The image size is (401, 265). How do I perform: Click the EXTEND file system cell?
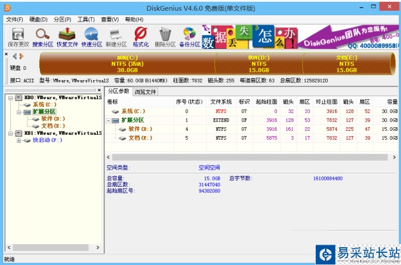click(221, 120)
